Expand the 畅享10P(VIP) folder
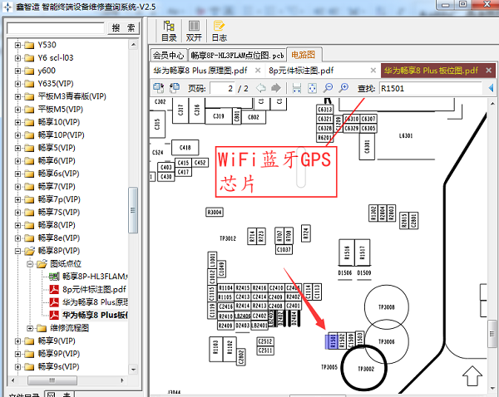 coord(17,135)
